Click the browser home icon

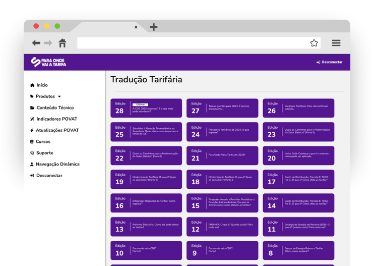[x=62, y=43]
